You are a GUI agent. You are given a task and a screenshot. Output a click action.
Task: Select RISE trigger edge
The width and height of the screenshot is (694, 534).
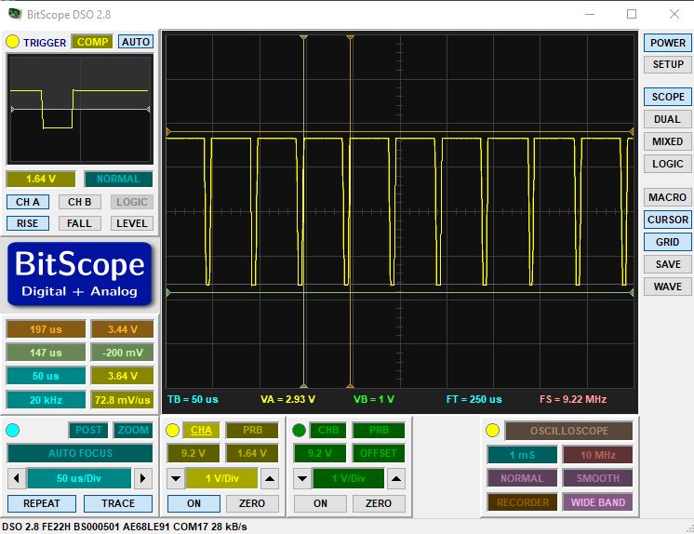coord(27,223)
